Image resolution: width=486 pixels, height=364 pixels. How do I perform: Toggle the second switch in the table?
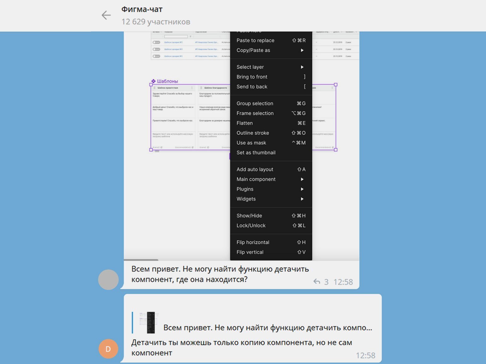pyautogui.click(x=156, y=49)
